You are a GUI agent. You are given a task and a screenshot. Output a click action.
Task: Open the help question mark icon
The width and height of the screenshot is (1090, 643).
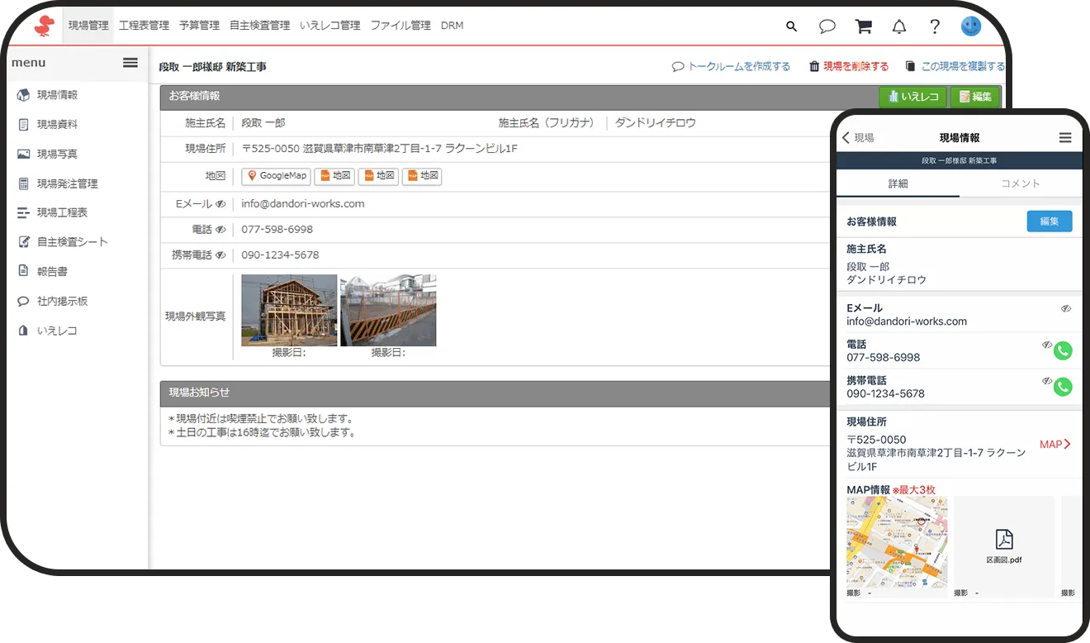935,26
